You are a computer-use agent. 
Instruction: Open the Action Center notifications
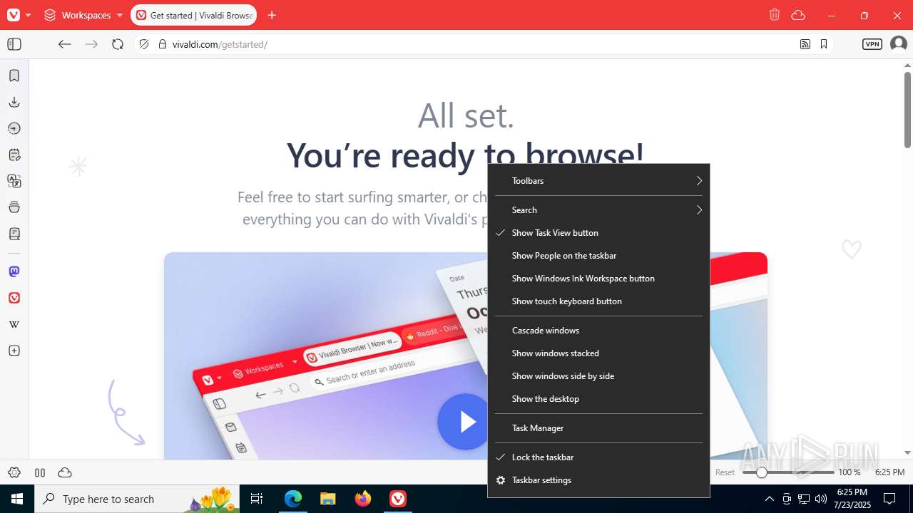pos(889,499)
